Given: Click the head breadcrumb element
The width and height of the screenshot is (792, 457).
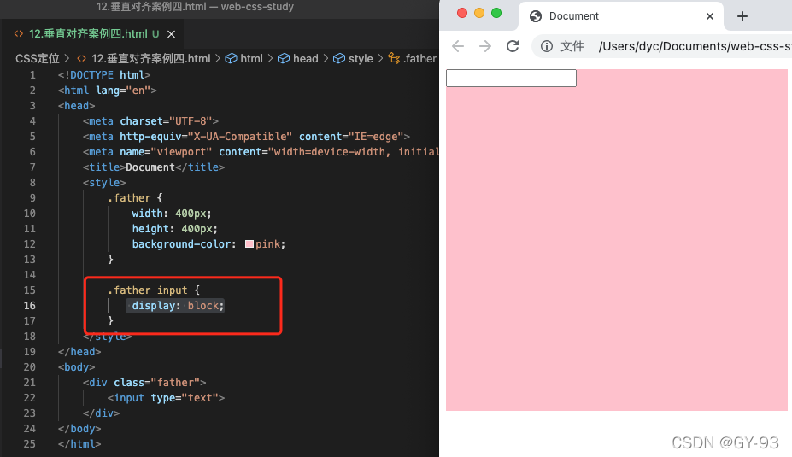Looking at the screenshot, I should tap(298, 59).
